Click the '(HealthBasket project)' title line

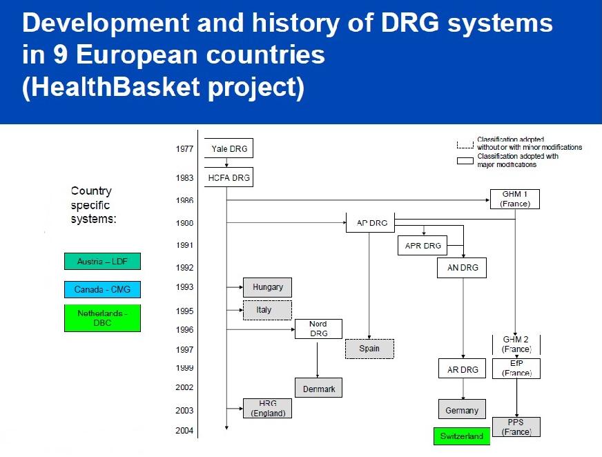(x=163, y=87)
